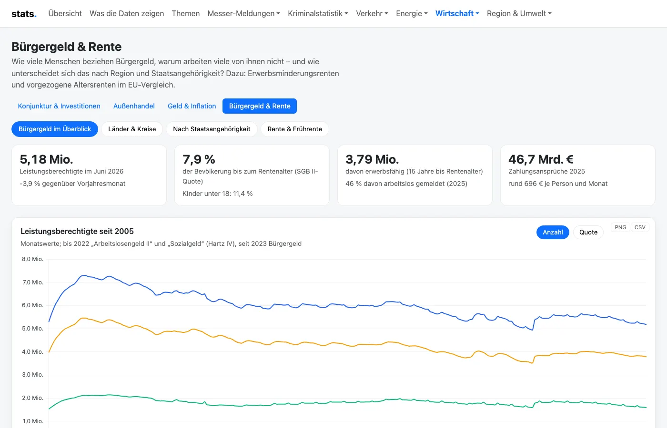Click the Bürgergeld & Rente page heading
Viewport: 667px width, 428px height.
[67, 47]
